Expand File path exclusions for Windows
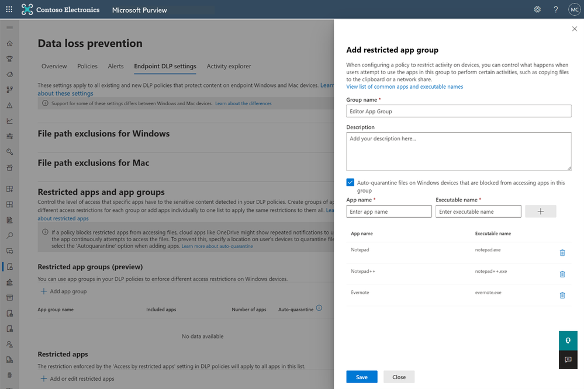Image resolution: width=584 pixels, height=389 pixels. click(103, 134)
